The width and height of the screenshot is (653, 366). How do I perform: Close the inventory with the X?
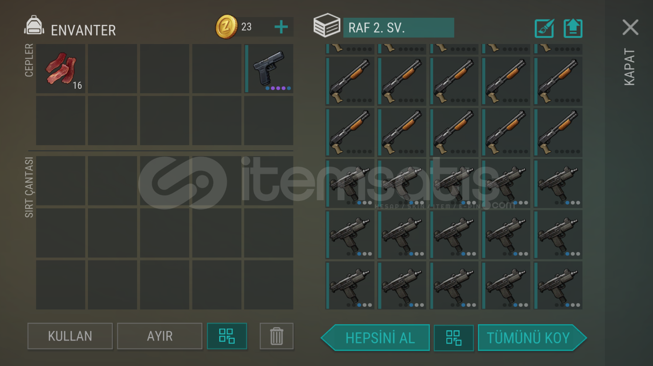(630, 27)
